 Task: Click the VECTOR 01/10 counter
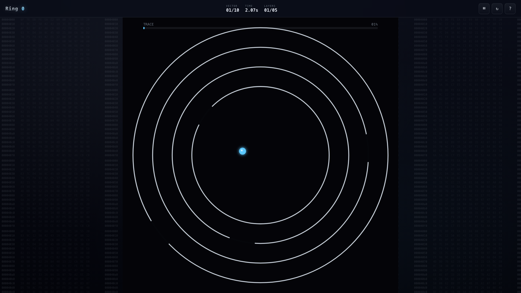(233, 9)
